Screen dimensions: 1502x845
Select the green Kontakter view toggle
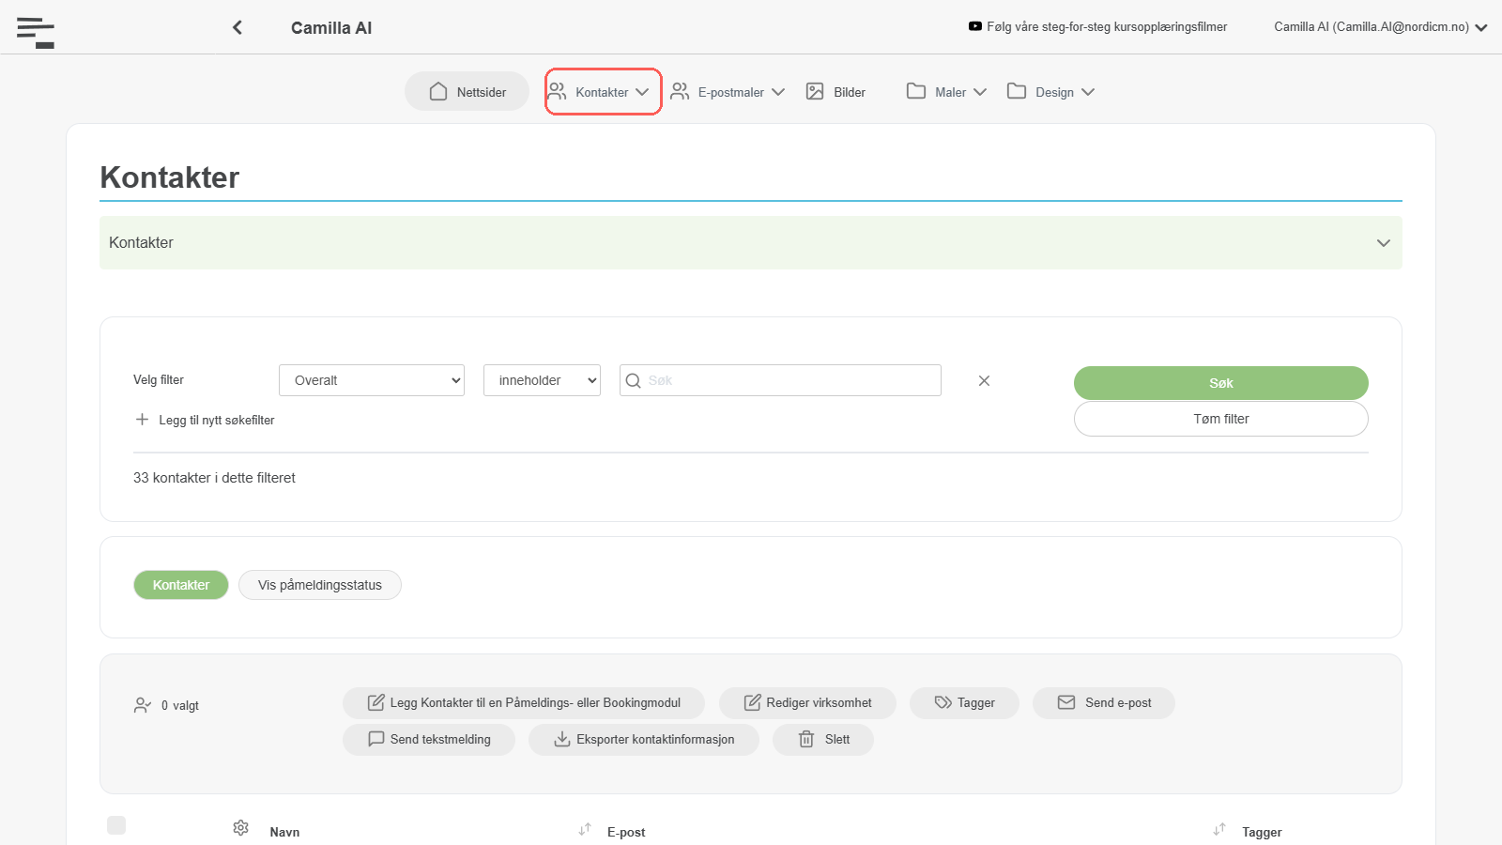coord(181,585)
